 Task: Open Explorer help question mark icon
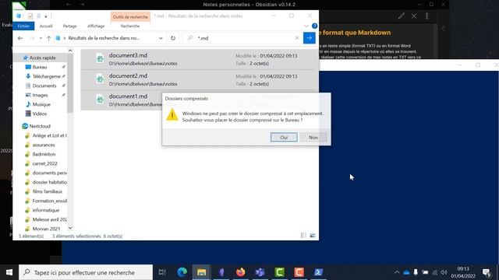pyautogui.click(x=314, y=26)
